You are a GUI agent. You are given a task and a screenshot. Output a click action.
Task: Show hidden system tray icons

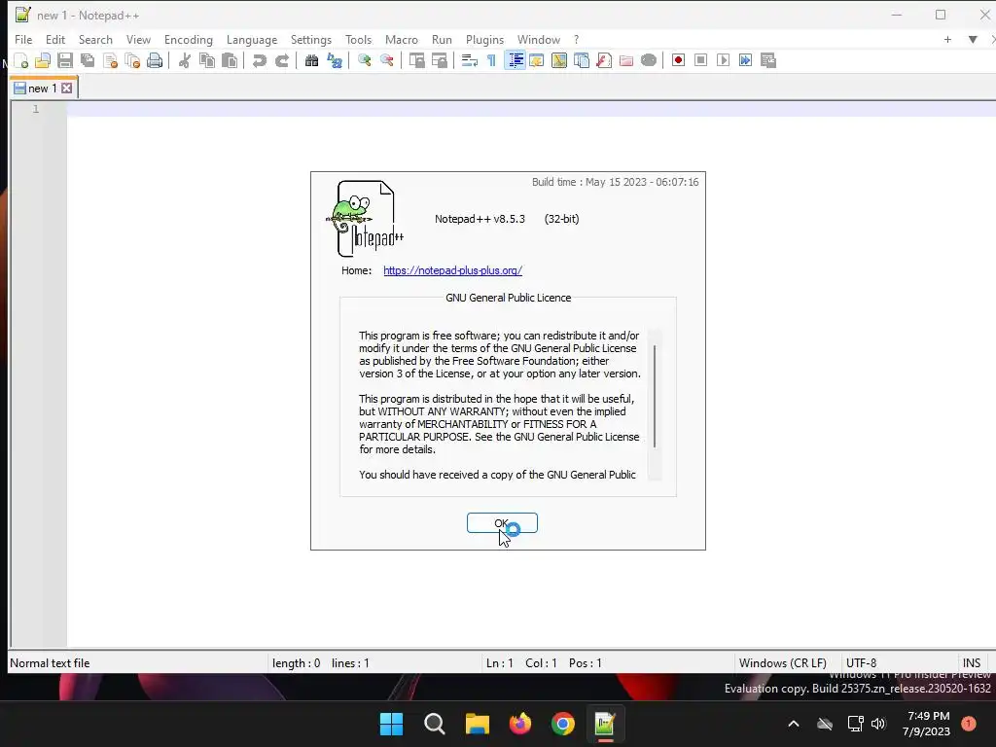coord(794,724)
